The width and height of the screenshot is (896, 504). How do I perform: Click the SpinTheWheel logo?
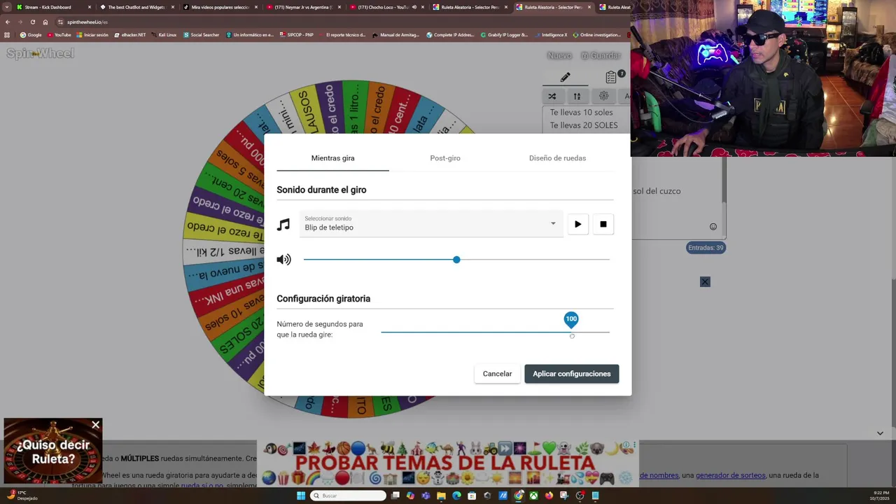[x=40, y=54]
